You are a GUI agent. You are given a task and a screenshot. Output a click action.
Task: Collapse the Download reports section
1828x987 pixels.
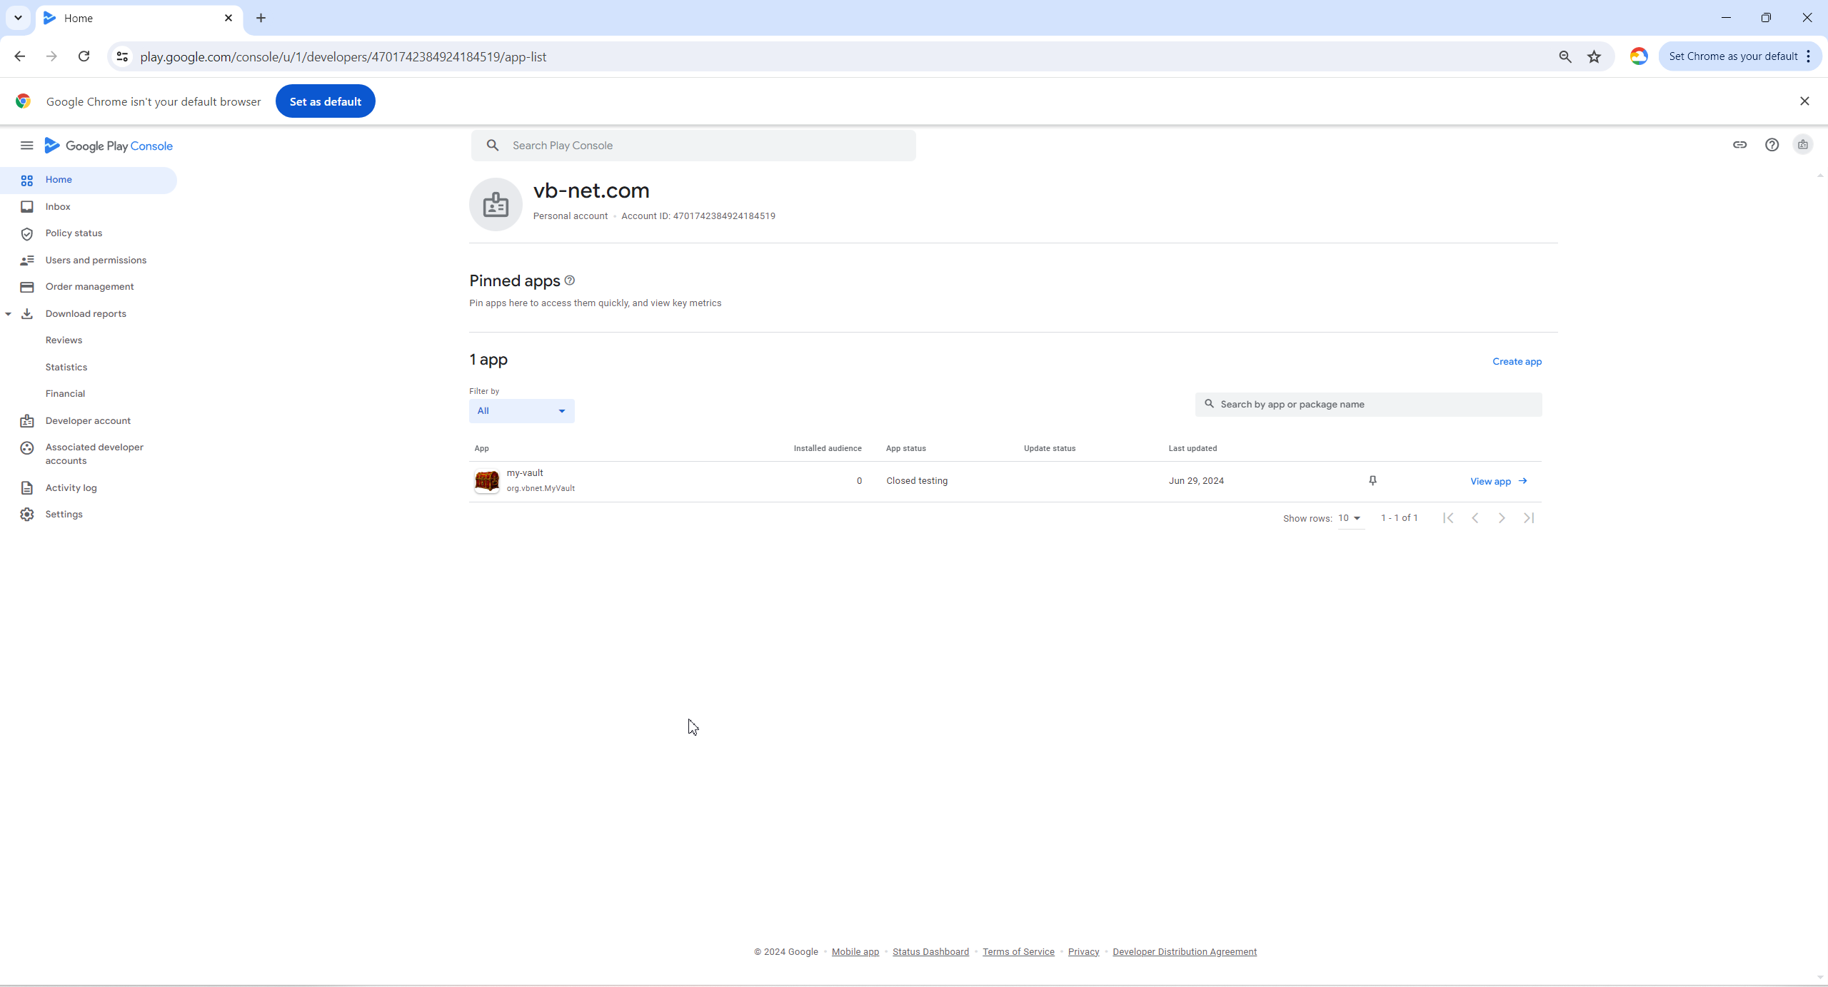click(x=8, y=314)
